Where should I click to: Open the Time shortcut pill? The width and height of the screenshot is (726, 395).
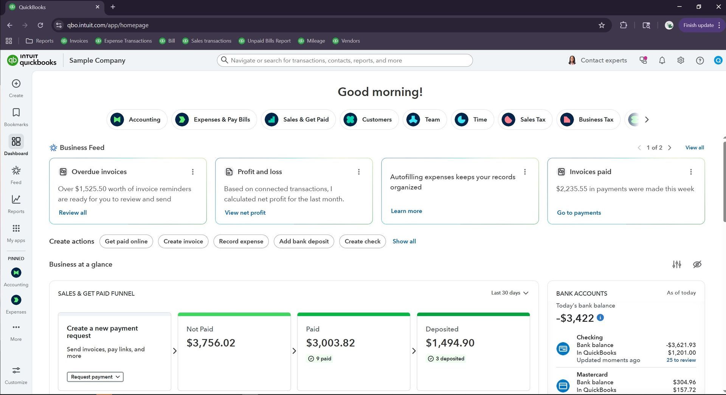point(472,120)
